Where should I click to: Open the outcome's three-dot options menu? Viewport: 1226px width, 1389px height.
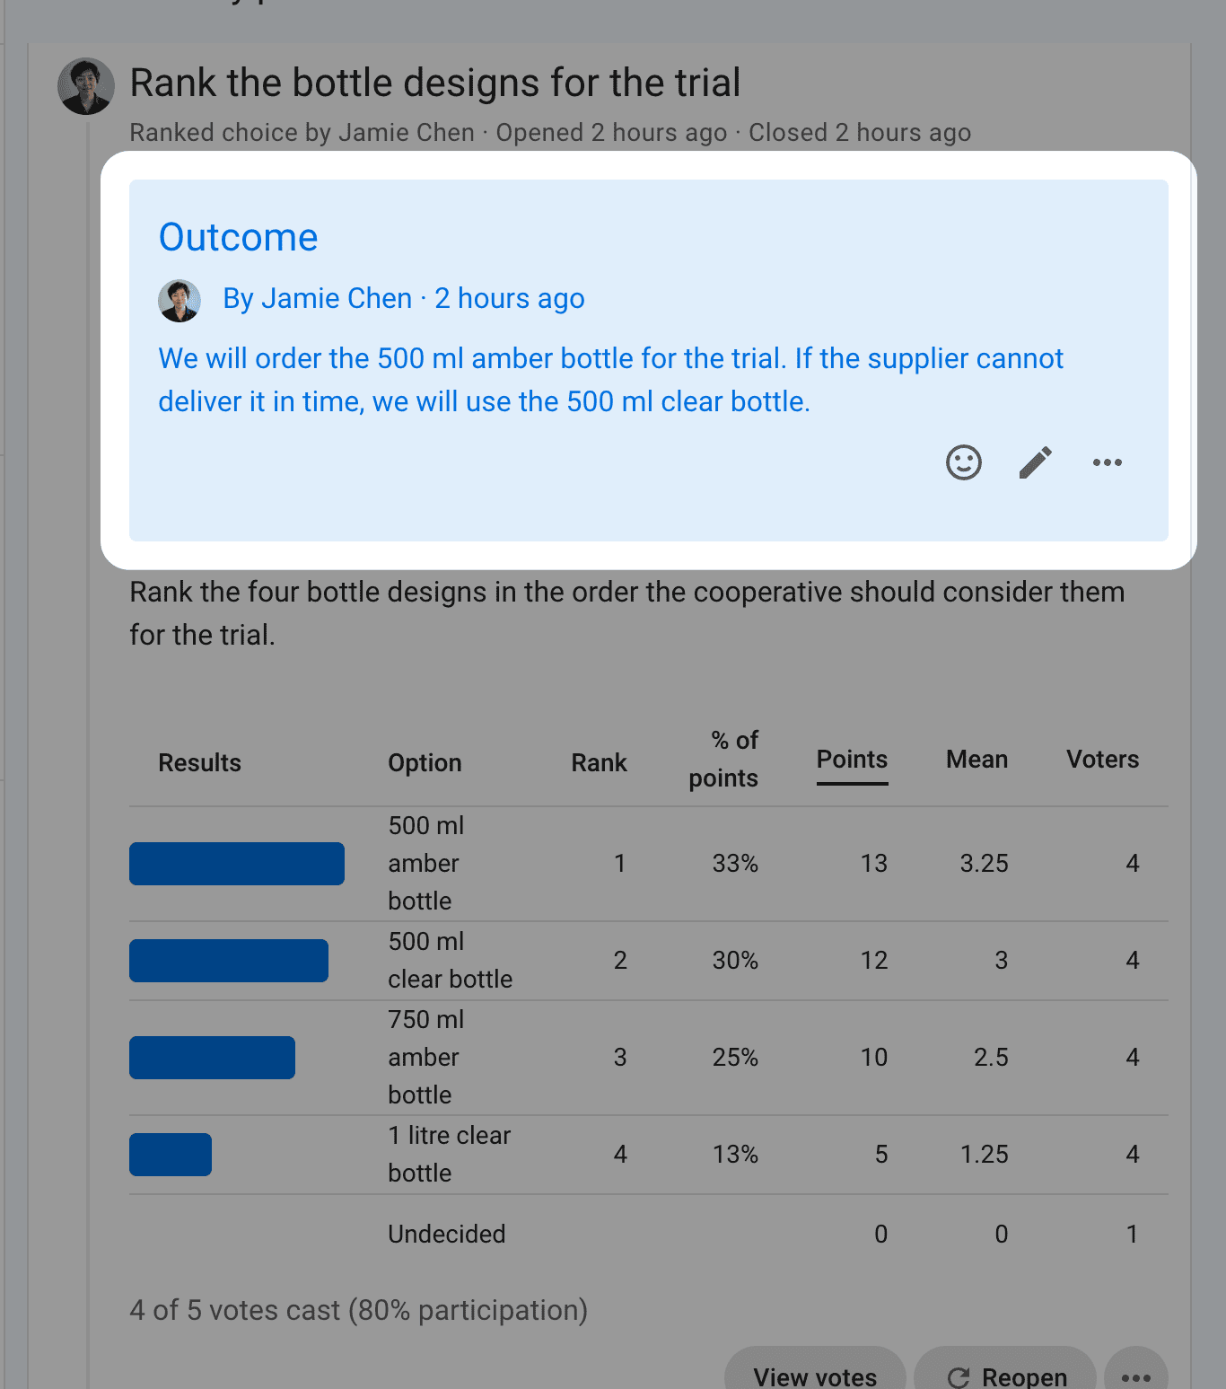pos(1108,462)
